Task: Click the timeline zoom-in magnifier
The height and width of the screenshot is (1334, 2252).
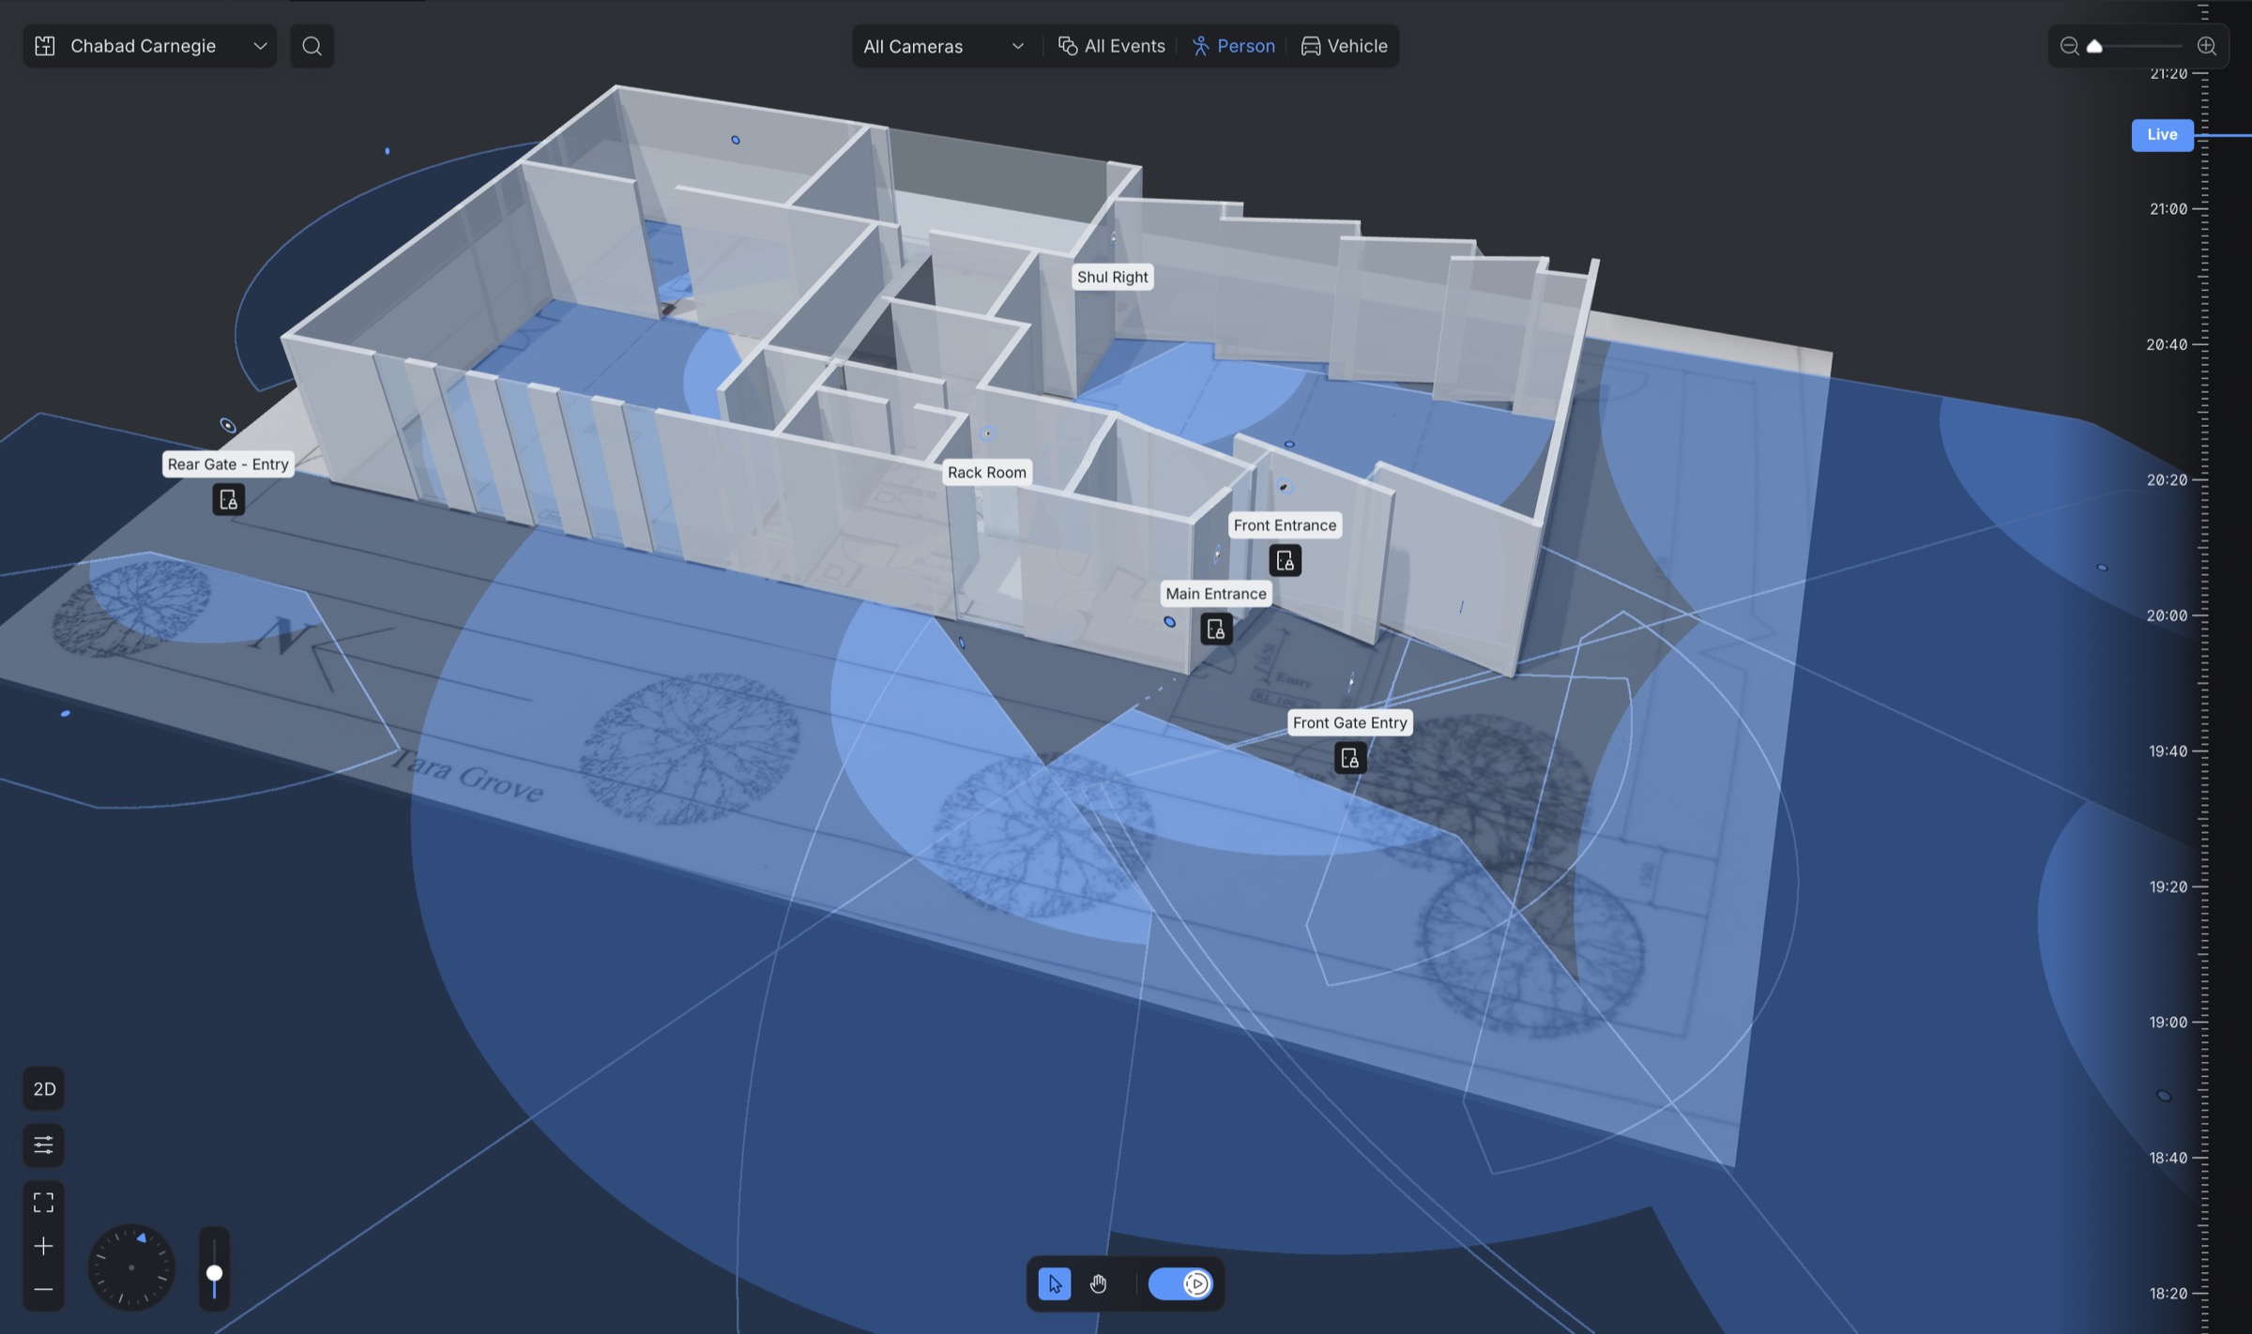Action: click(2207, 46)
